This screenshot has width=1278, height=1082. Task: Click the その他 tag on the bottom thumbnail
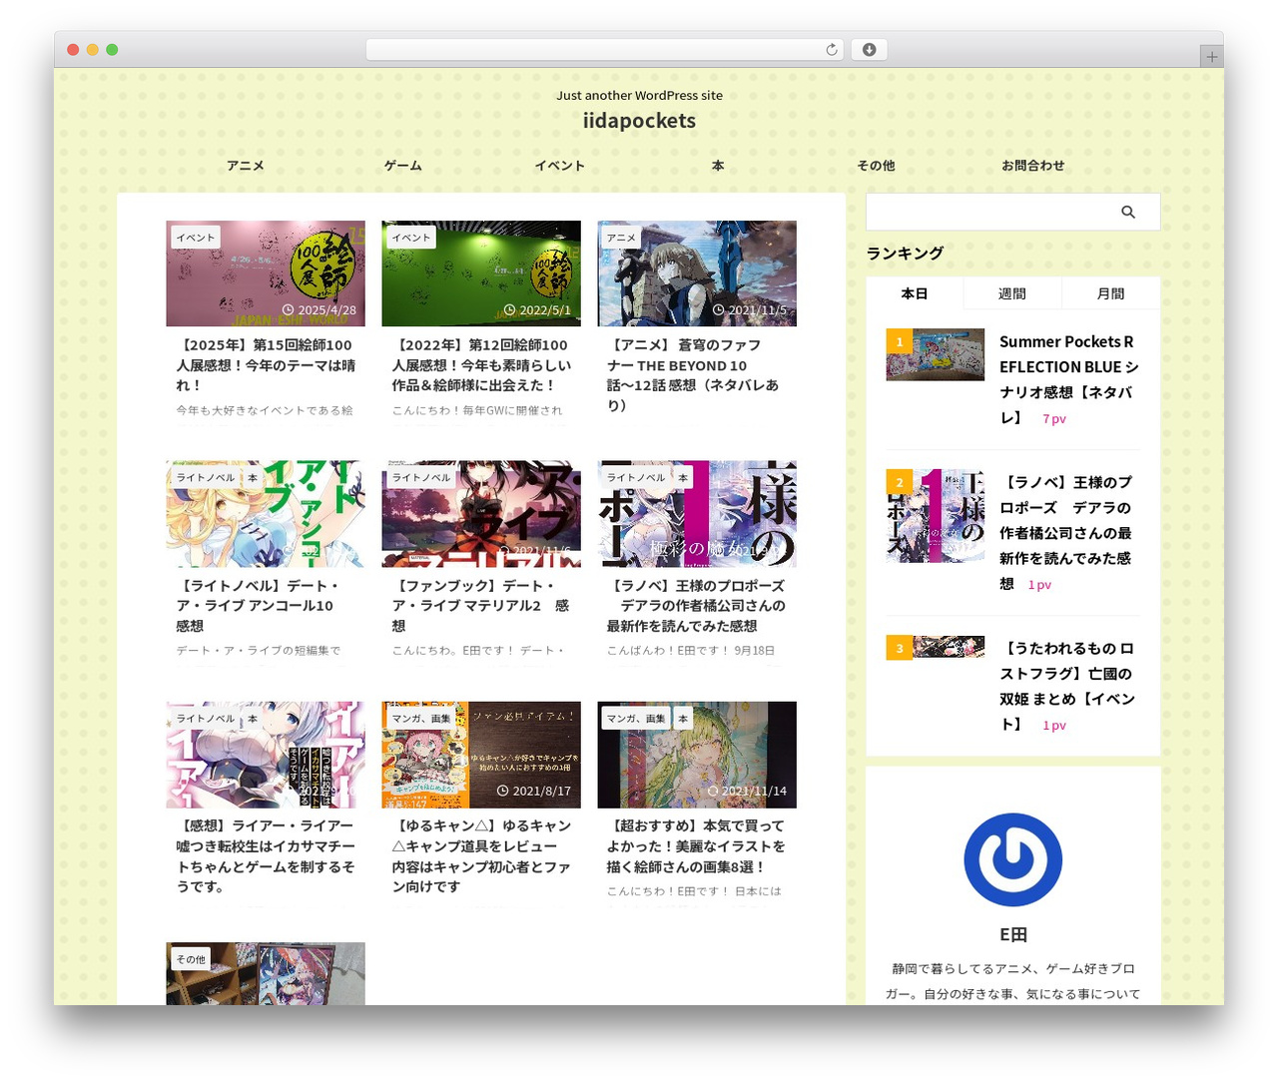pyautogui.click(x=191, y=959)
